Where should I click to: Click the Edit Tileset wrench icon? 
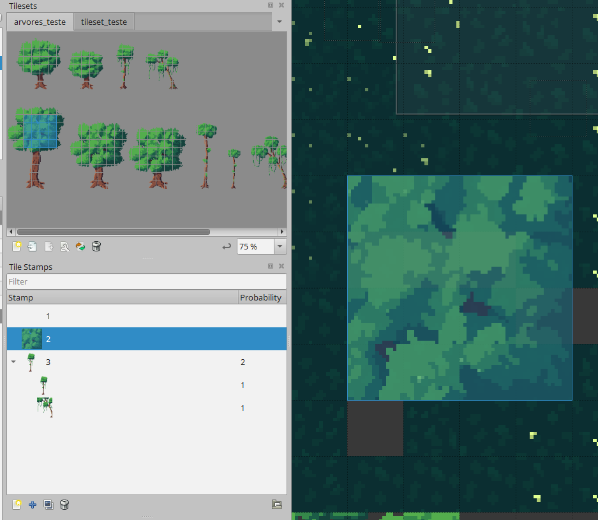[64, 246]
